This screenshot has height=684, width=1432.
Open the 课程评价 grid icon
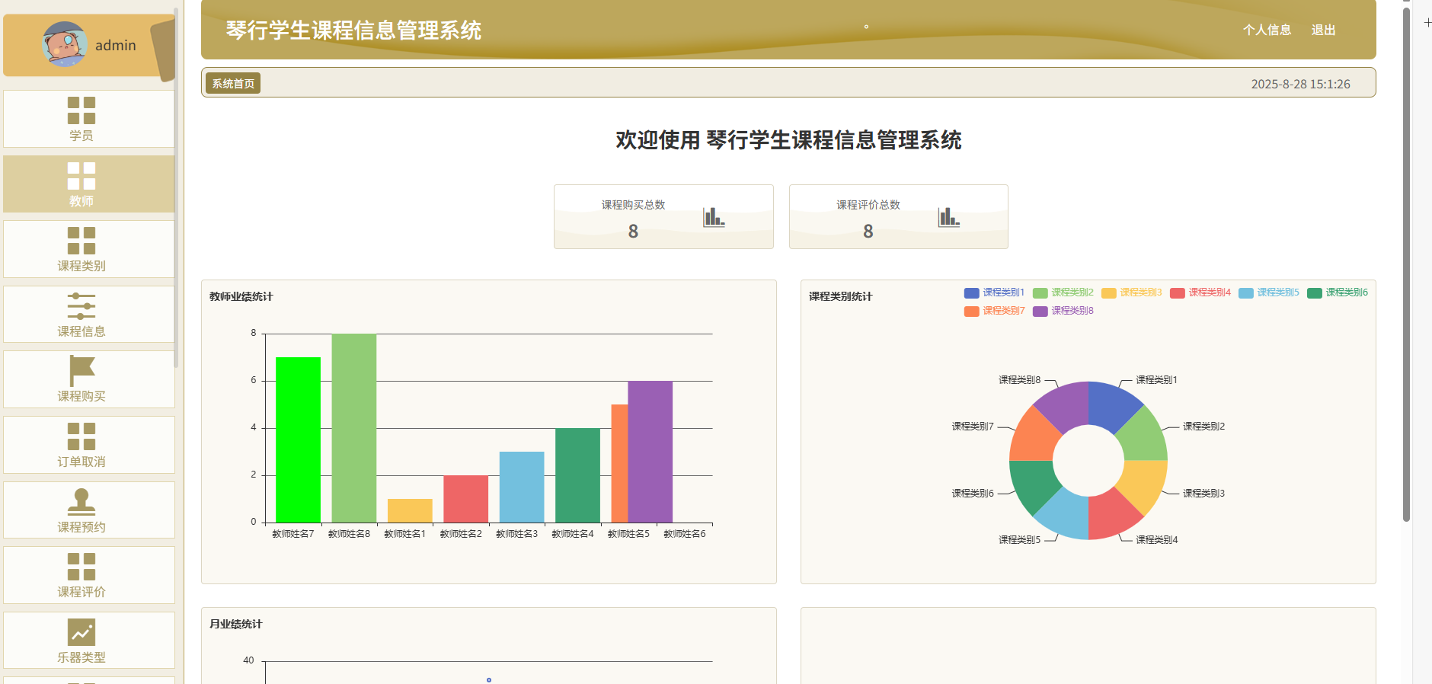pos(82,567)
